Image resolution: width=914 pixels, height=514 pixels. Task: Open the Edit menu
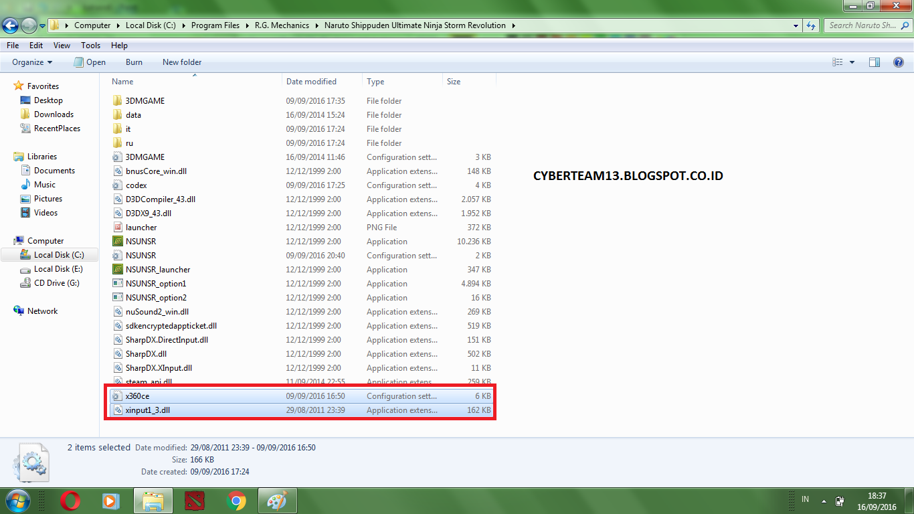[36, 46]
